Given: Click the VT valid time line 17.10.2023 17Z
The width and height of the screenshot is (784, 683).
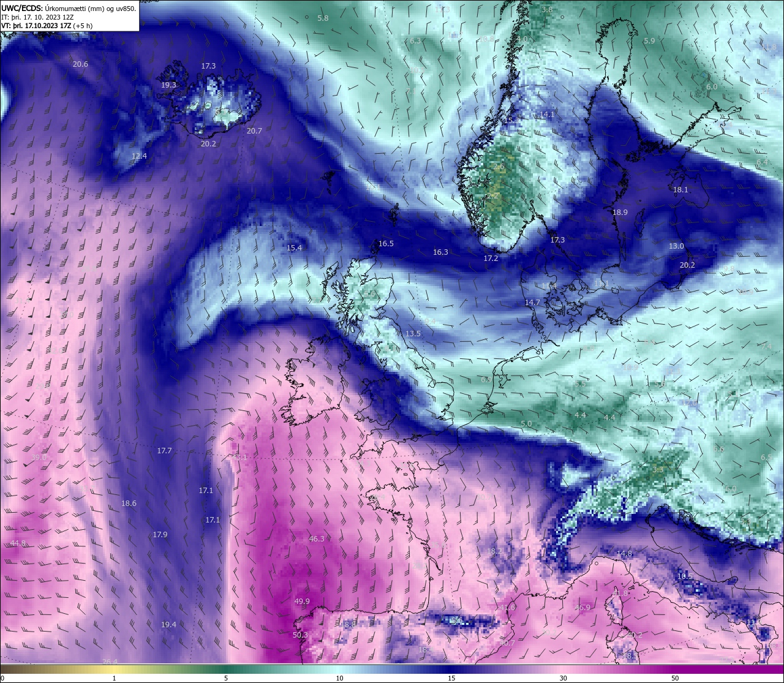Looking at the screenshot, I should click(47, 26).
